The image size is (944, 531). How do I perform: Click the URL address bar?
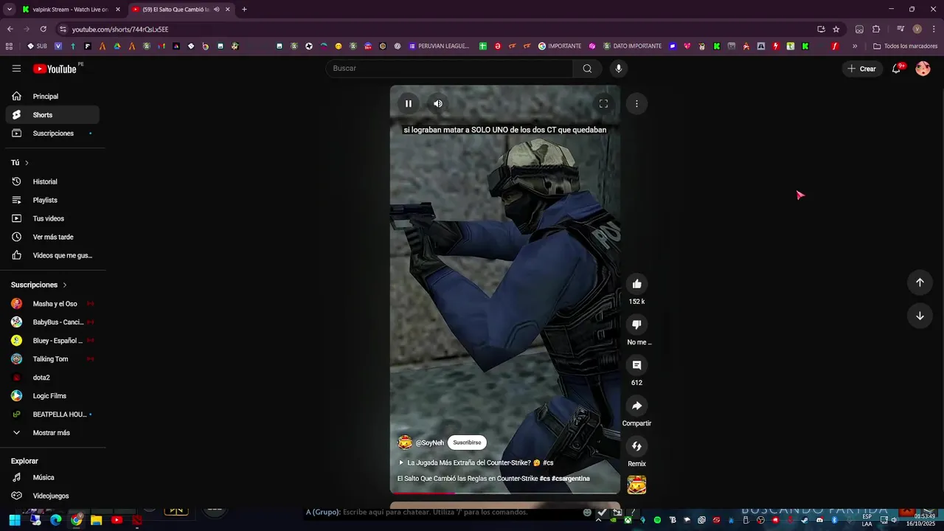click(435, 29)
